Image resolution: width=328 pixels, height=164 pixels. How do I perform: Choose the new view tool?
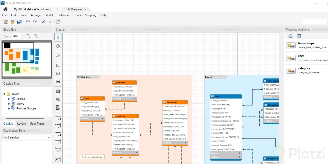pos(58,99)
